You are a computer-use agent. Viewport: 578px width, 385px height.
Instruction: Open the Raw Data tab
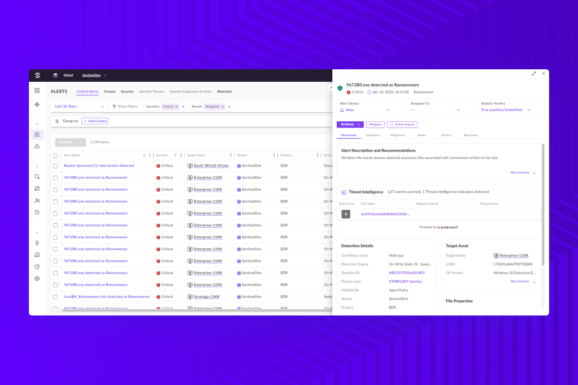tap(471, 135)
